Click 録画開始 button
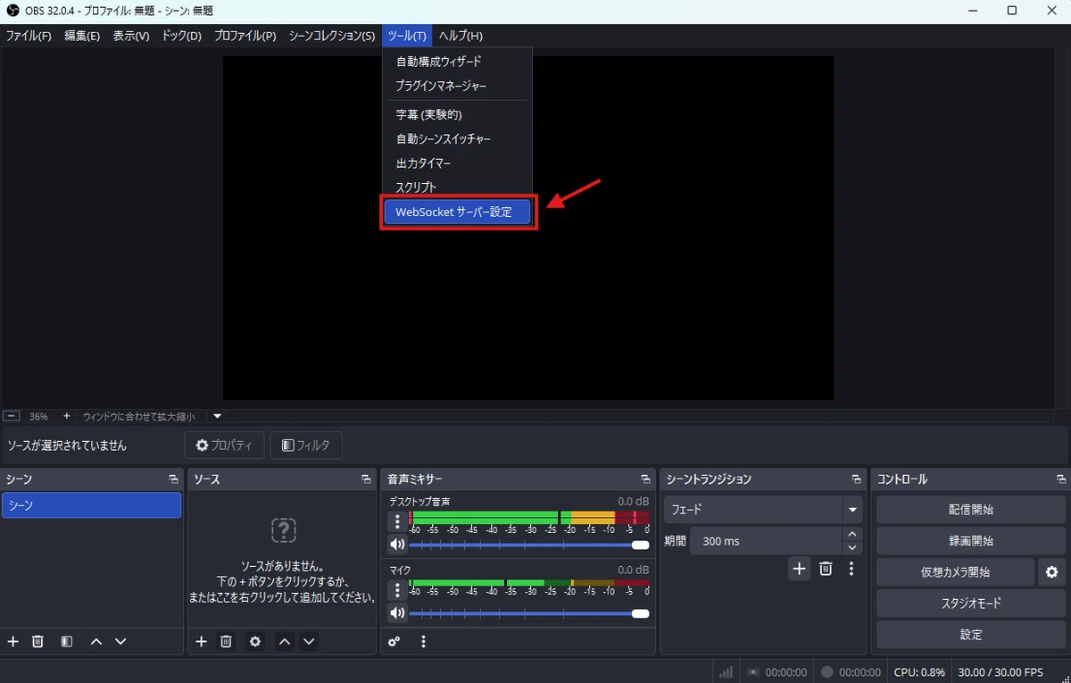 click(971, 541)
